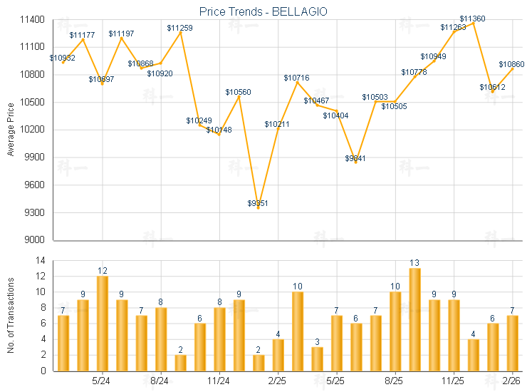Viewport: 527px width, 392px height.
Task: Select the $10612 data point
Action: [x=492, y=91]
